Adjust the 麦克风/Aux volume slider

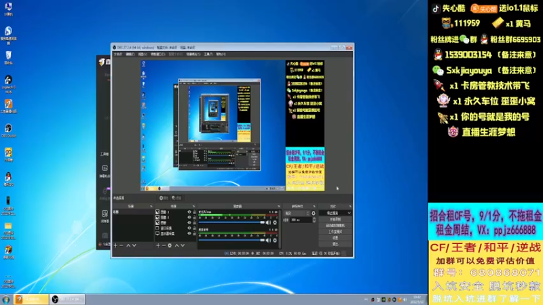point(231,223)
